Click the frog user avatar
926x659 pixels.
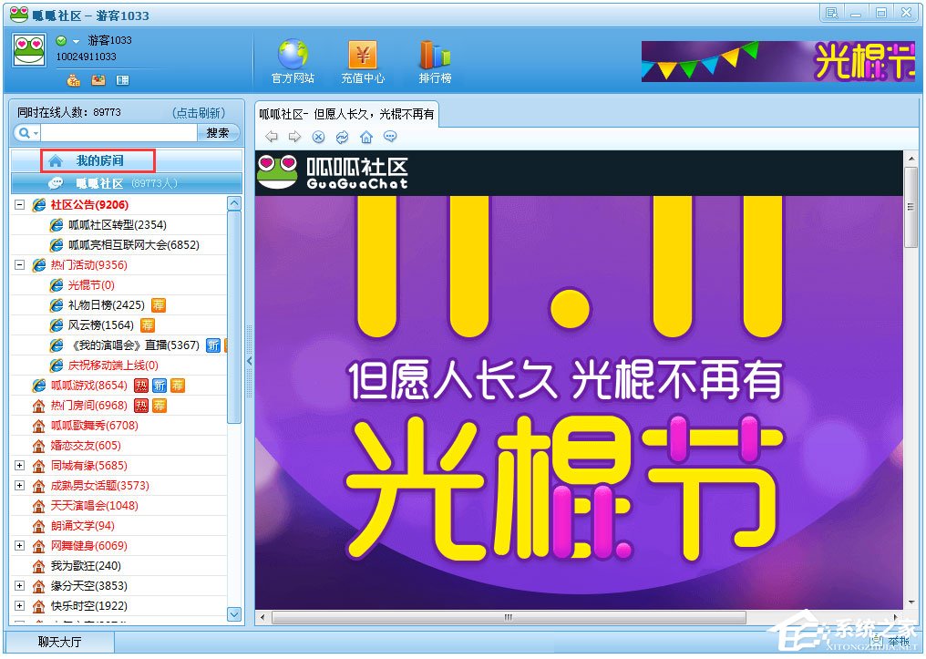pyautogui.click(x=29, y=50)
